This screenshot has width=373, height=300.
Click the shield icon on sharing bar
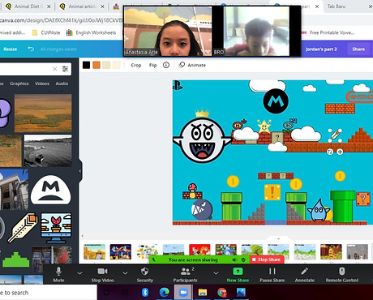click(243, 259)
